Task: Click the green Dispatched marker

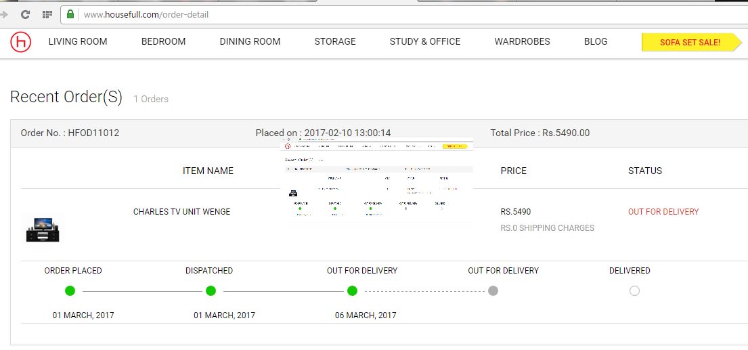Action: 211,290
